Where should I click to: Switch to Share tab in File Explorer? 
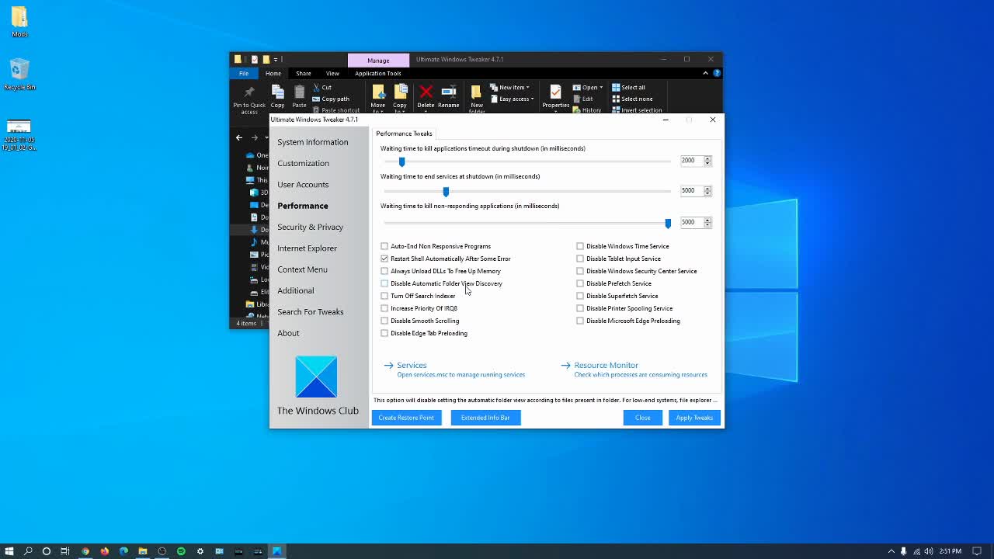click(303, 73)
